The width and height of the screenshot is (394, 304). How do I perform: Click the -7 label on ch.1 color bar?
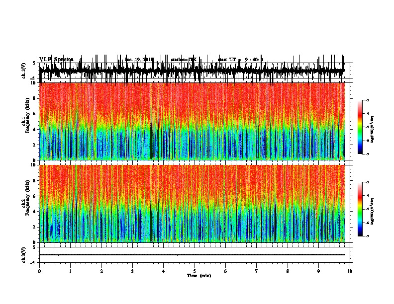click(367, 154)
